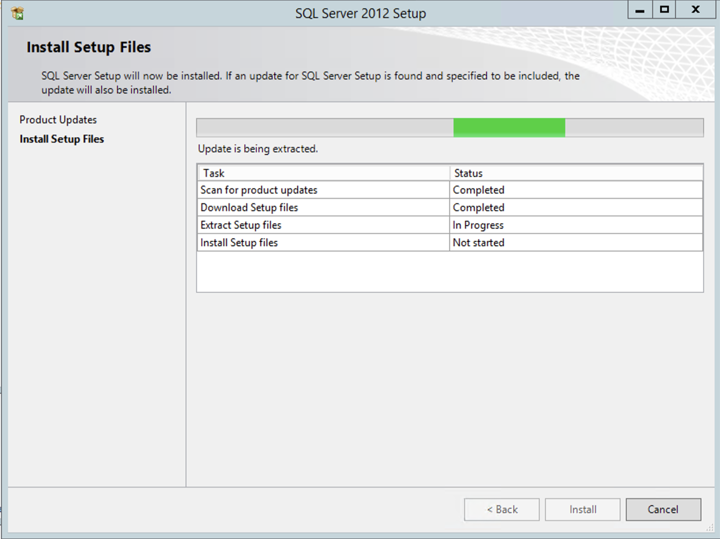Click the 'Extract Setup files' In Progress row

(x=240, y=225)
